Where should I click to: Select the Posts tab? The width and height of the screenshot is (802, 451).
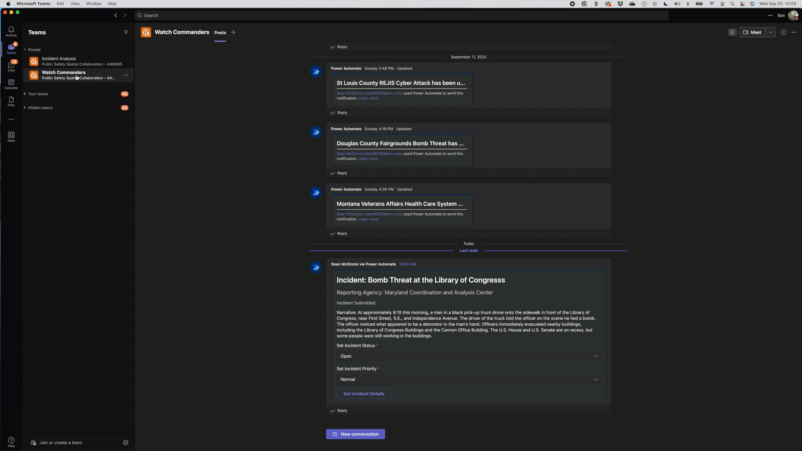[220, 33]
